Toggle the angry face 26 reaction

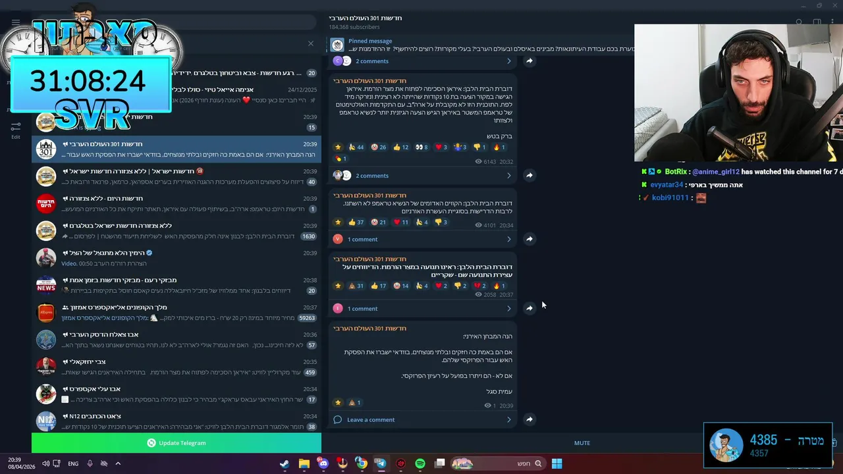pos(379,147)
